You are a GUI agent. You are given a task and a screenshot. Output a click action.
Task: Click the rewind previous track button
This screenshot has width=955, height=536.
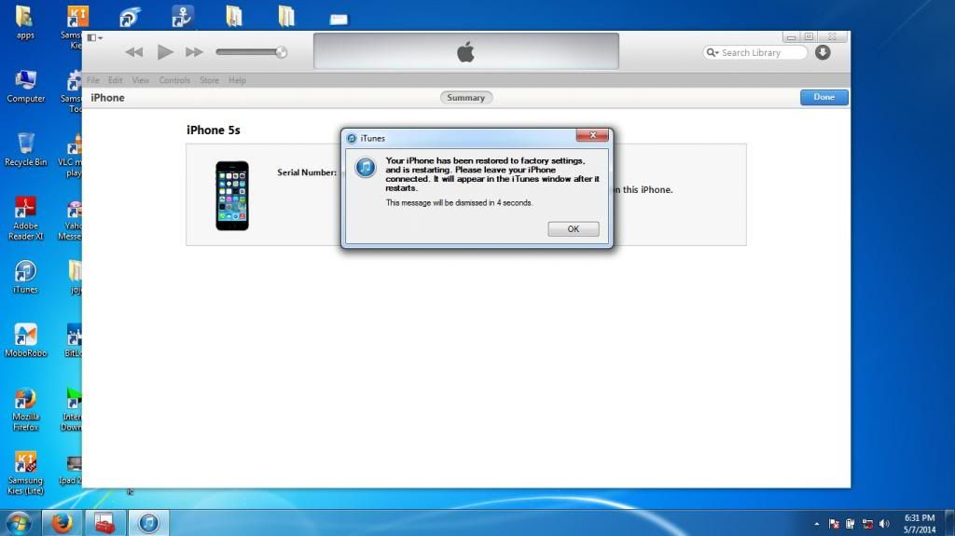click(x=134, y=52)
